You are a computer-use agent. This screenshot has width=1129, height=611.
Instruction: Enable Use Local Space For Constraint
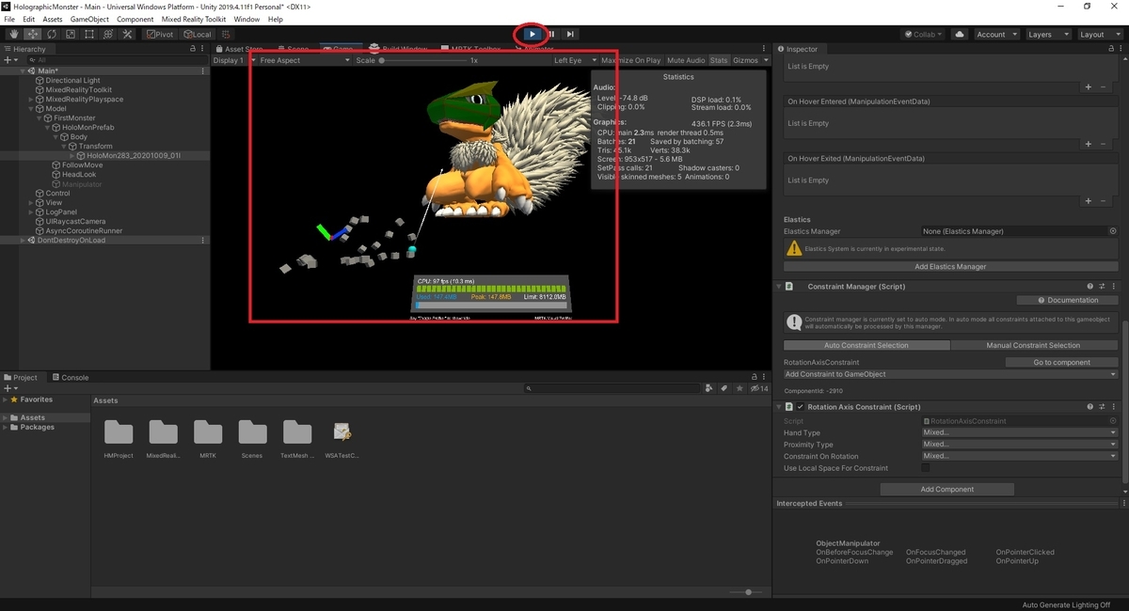pos(926,468)
